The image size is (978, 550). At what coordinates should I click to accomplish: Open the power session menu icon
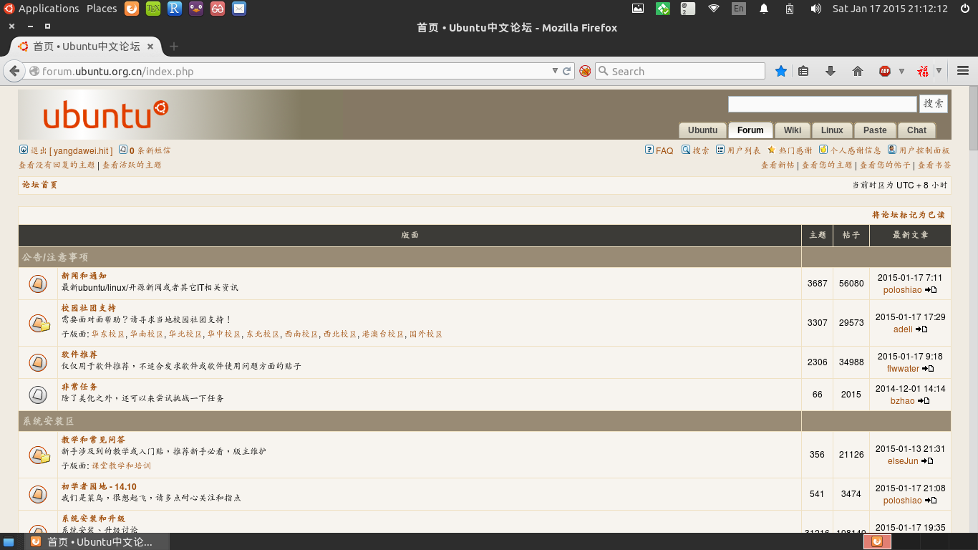[x=964, y=9]
